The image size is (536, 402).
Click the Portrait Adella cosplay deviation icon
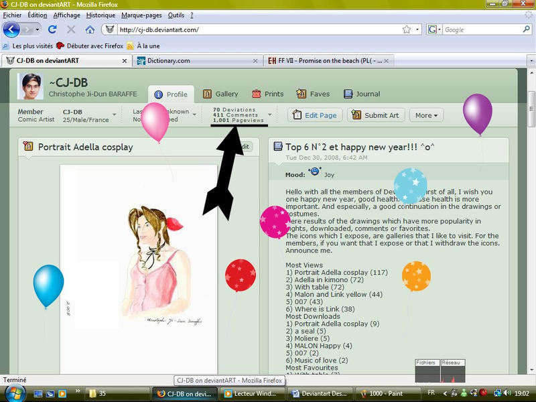click(x=28, y=146)
